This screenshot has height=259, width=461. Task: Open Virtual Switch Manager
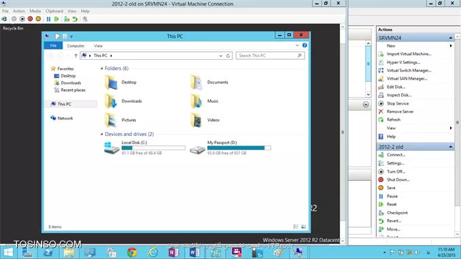click(x=409, y=71)
